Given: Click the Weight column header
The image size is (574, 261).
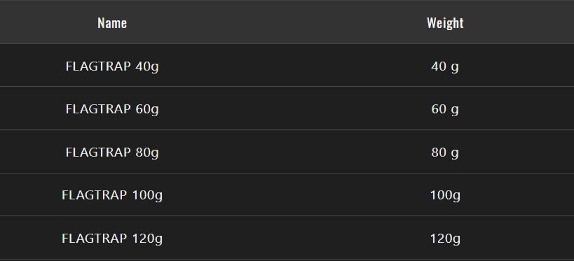Looking at the screenshot, I should point(445,23).
